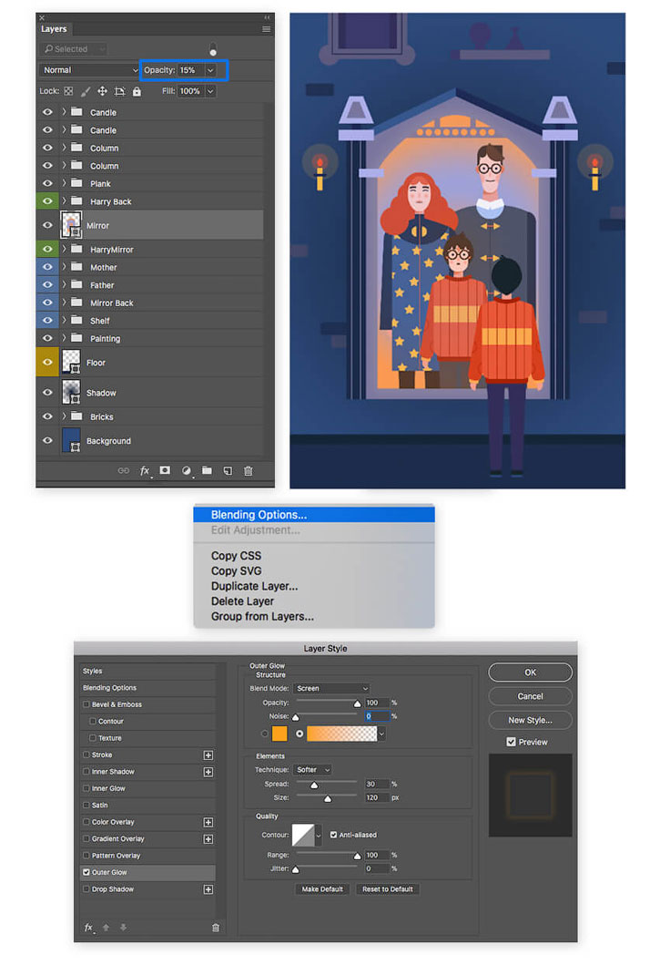Select Copy CSS from context menu

[236, 556]
